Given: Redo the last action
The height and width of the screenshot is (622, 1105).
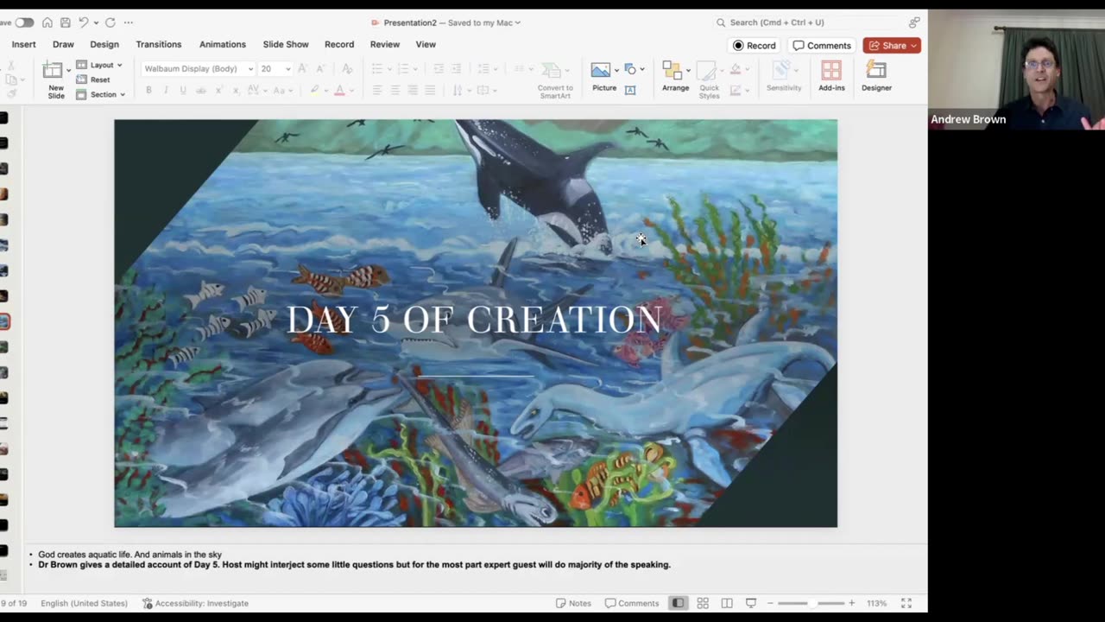Looking at the screenshot, I should [110, 22].
